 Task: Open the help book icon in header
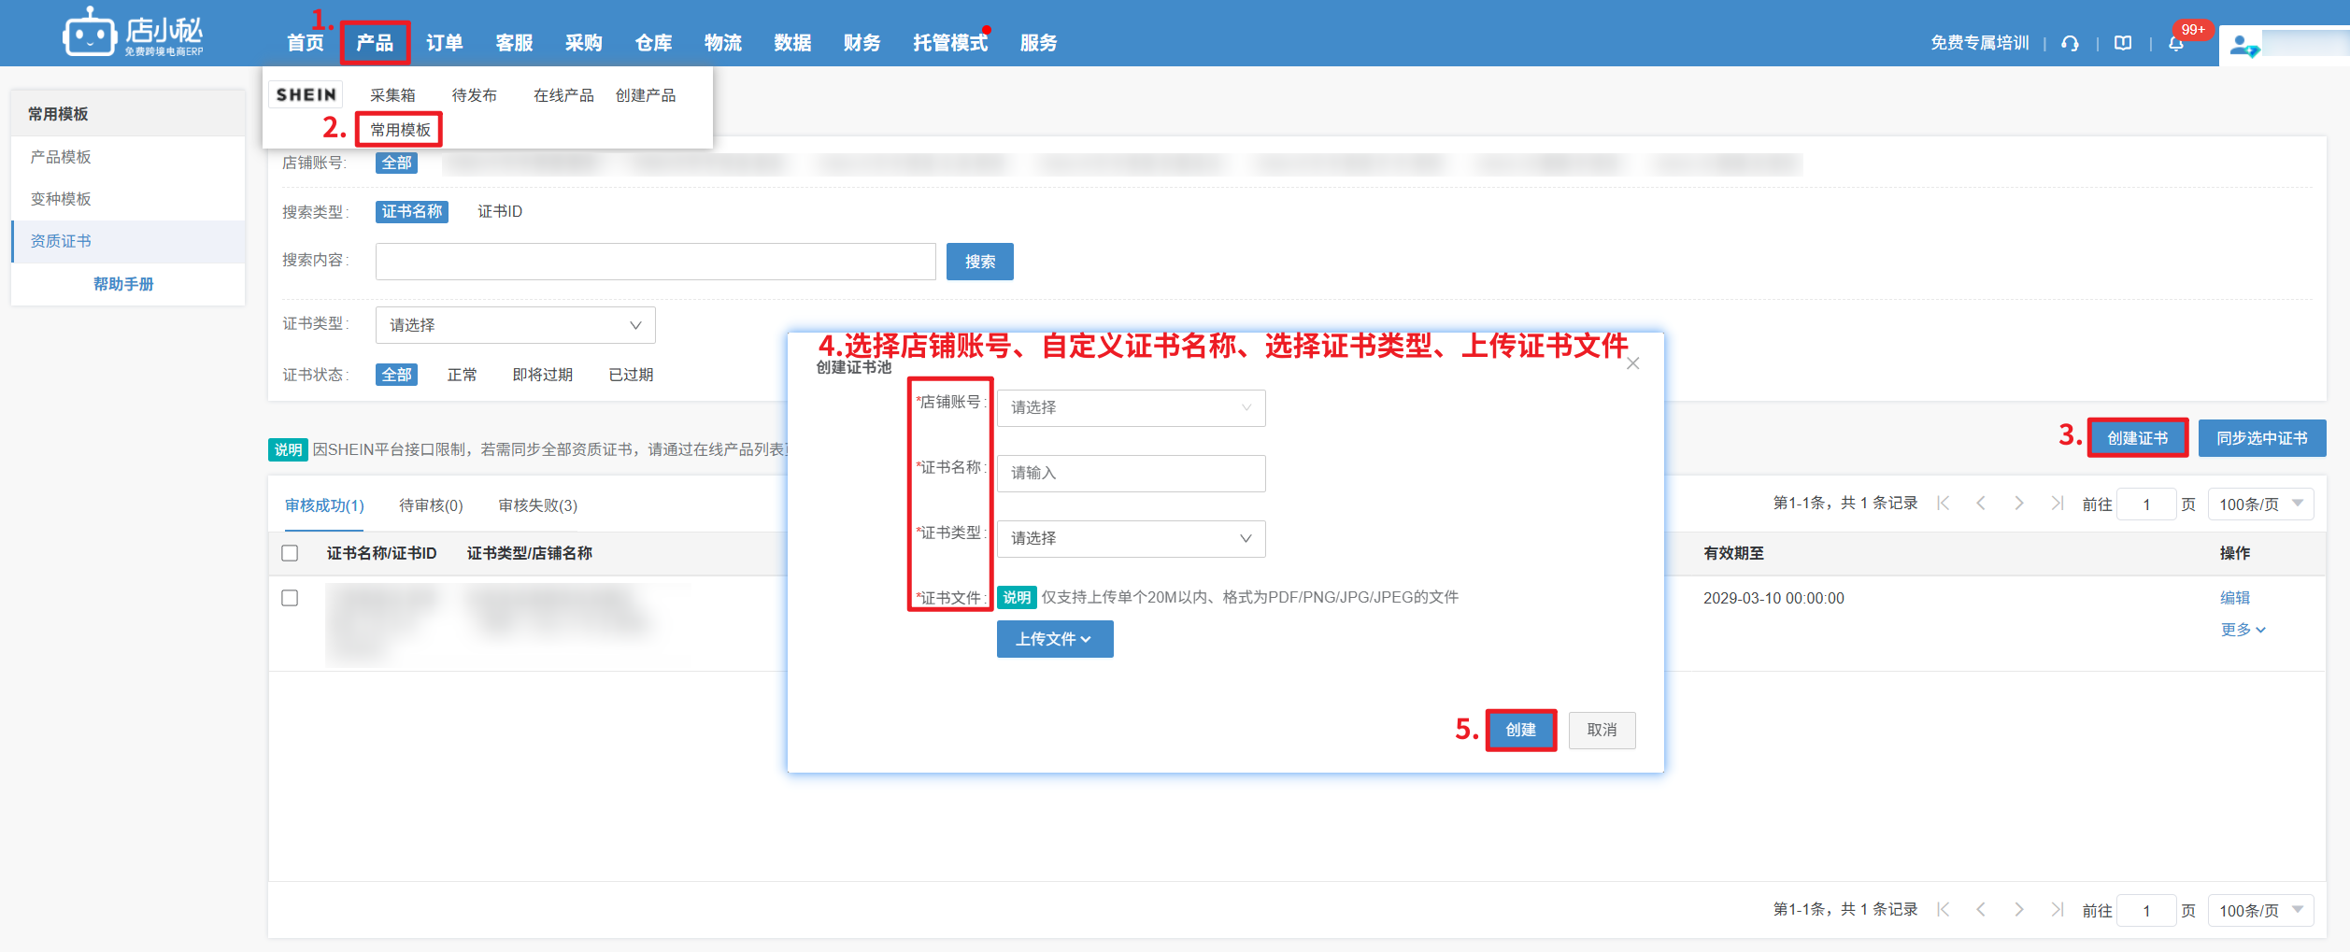2123,43
